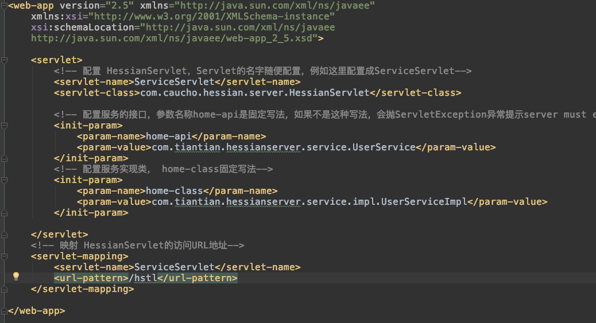Open the lightbulb quick-fix icon beside url-pattern

pyautogui.click(x=16, y=277)
